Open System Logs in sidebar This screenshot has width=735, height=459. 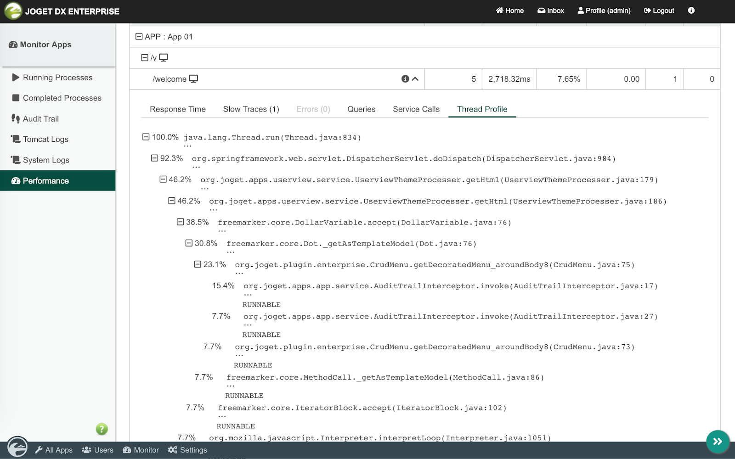pyautogui.click(x=58, y=160)
